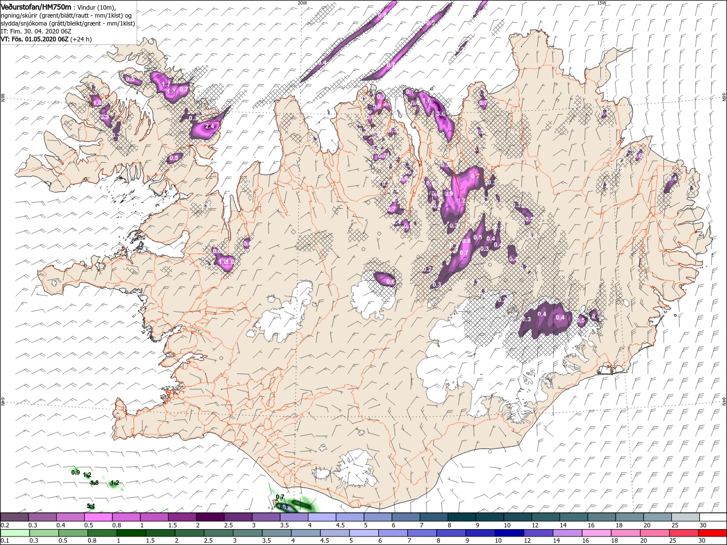Pick the upper scale swatch labeled 18
The image size is (727, 545).
click(629, 517)
